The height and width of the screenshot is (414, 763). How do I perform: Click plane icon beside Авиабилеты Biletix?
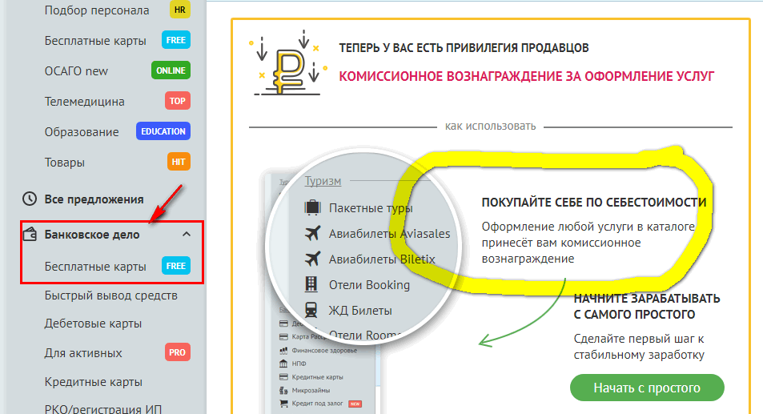click(x=312, y=259)
